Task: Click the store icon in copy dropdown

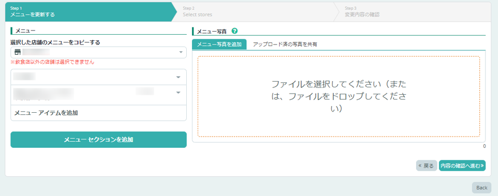Action: point(18,52)
